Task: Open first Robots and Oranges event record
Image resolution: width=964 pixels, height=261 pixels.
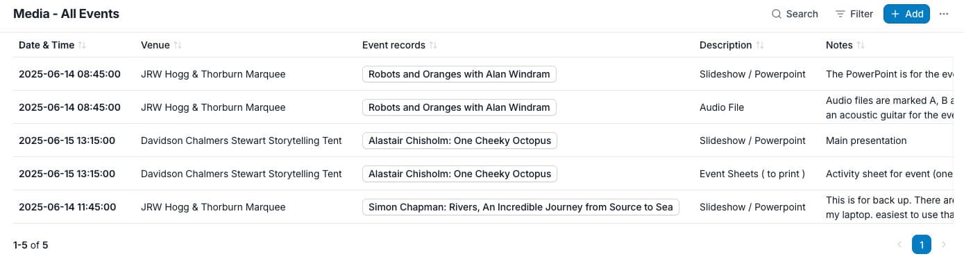Action: (459, 74)
